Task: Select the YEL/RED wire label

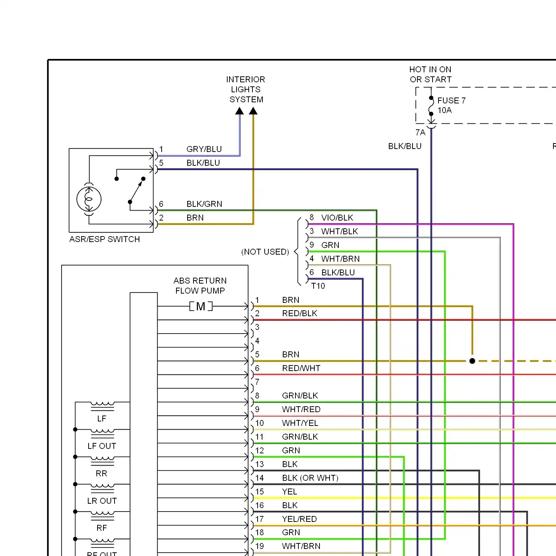Action: [x=299, y=519]
